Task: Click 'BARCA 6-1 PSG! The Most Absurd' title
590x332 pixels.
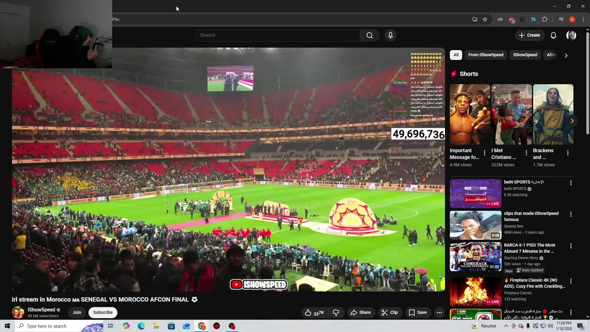Action: tap(530, 248)
